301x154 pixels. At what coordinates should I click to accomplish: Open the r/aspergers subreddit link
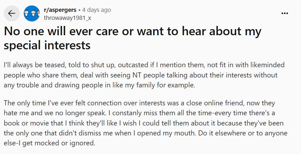(x=60, y=10)
